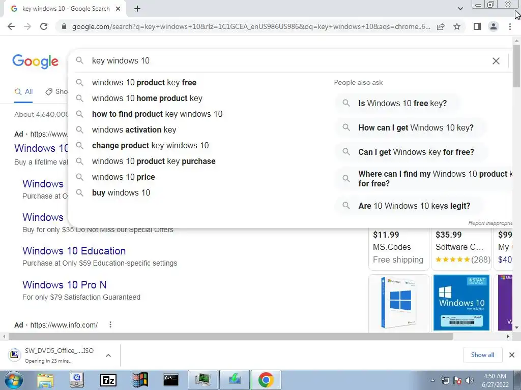
Task: Close the downloads bar
Action: (x=512, y=355)
